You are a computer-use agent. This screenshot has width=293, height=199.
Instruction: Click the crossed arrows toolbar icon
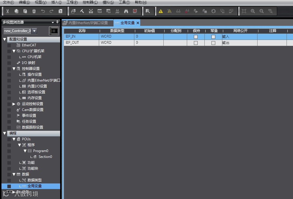91,11
